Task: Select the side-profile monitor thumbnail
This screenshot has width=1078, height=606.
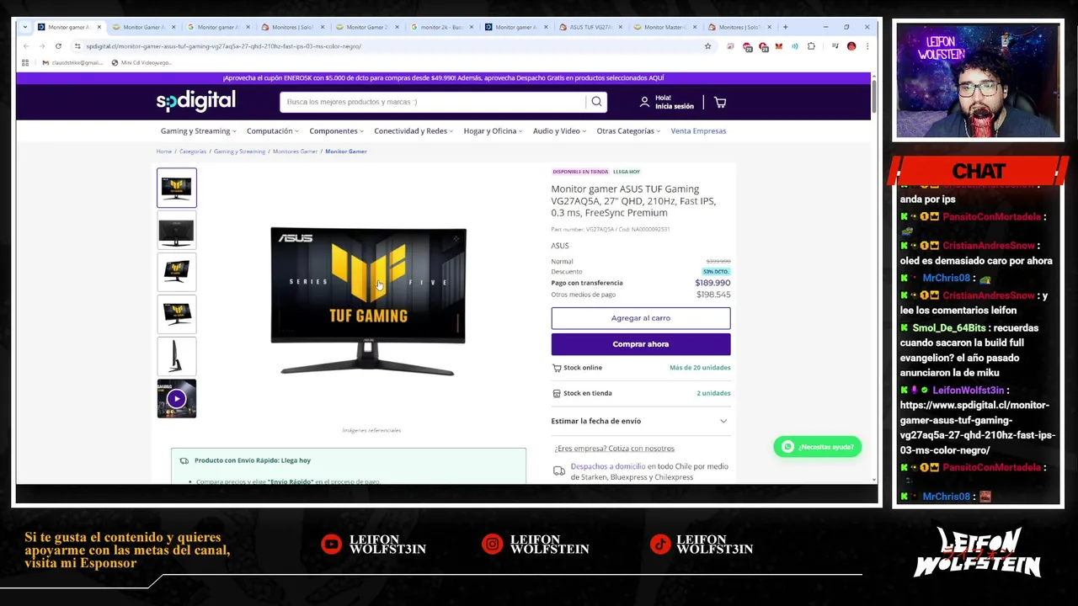Action: tap(176, 356)
